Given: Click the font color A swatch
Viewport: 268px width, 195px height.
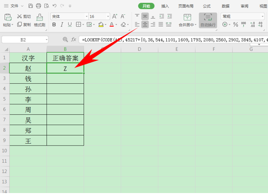Looking at the screenshot, I should (112, 24).
